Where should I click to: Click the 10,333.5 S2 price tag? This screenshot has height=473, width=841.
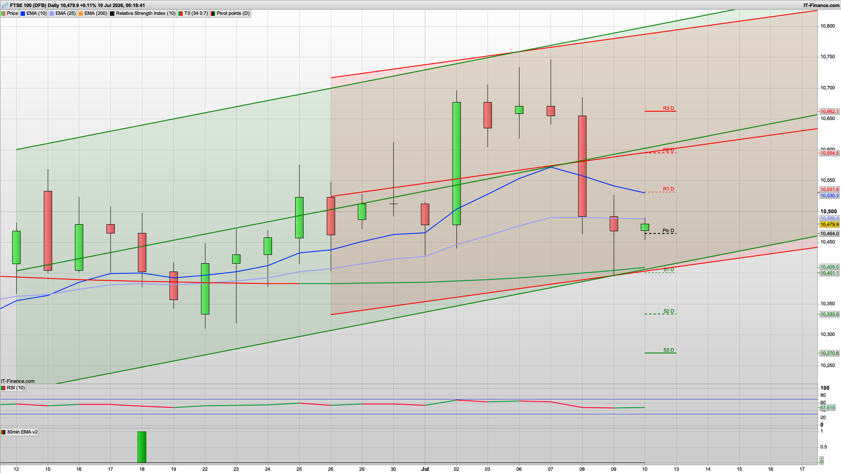click(830, 314)
